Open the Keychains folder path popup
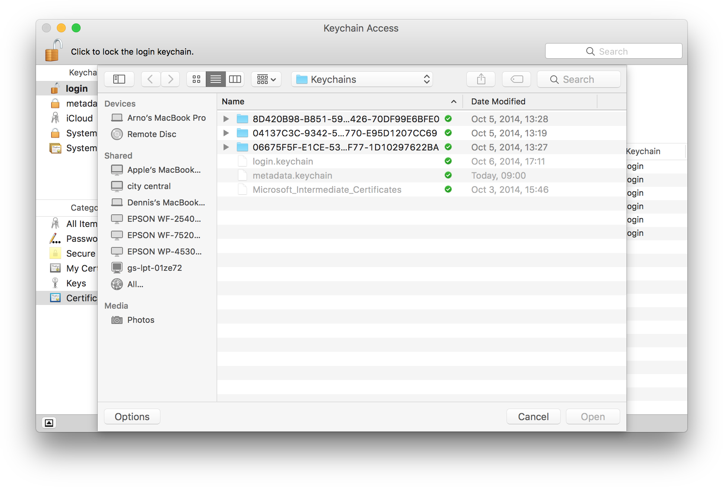Image resolution: width=723 pixels, height=487 pixels. click(x=362, y=79)
